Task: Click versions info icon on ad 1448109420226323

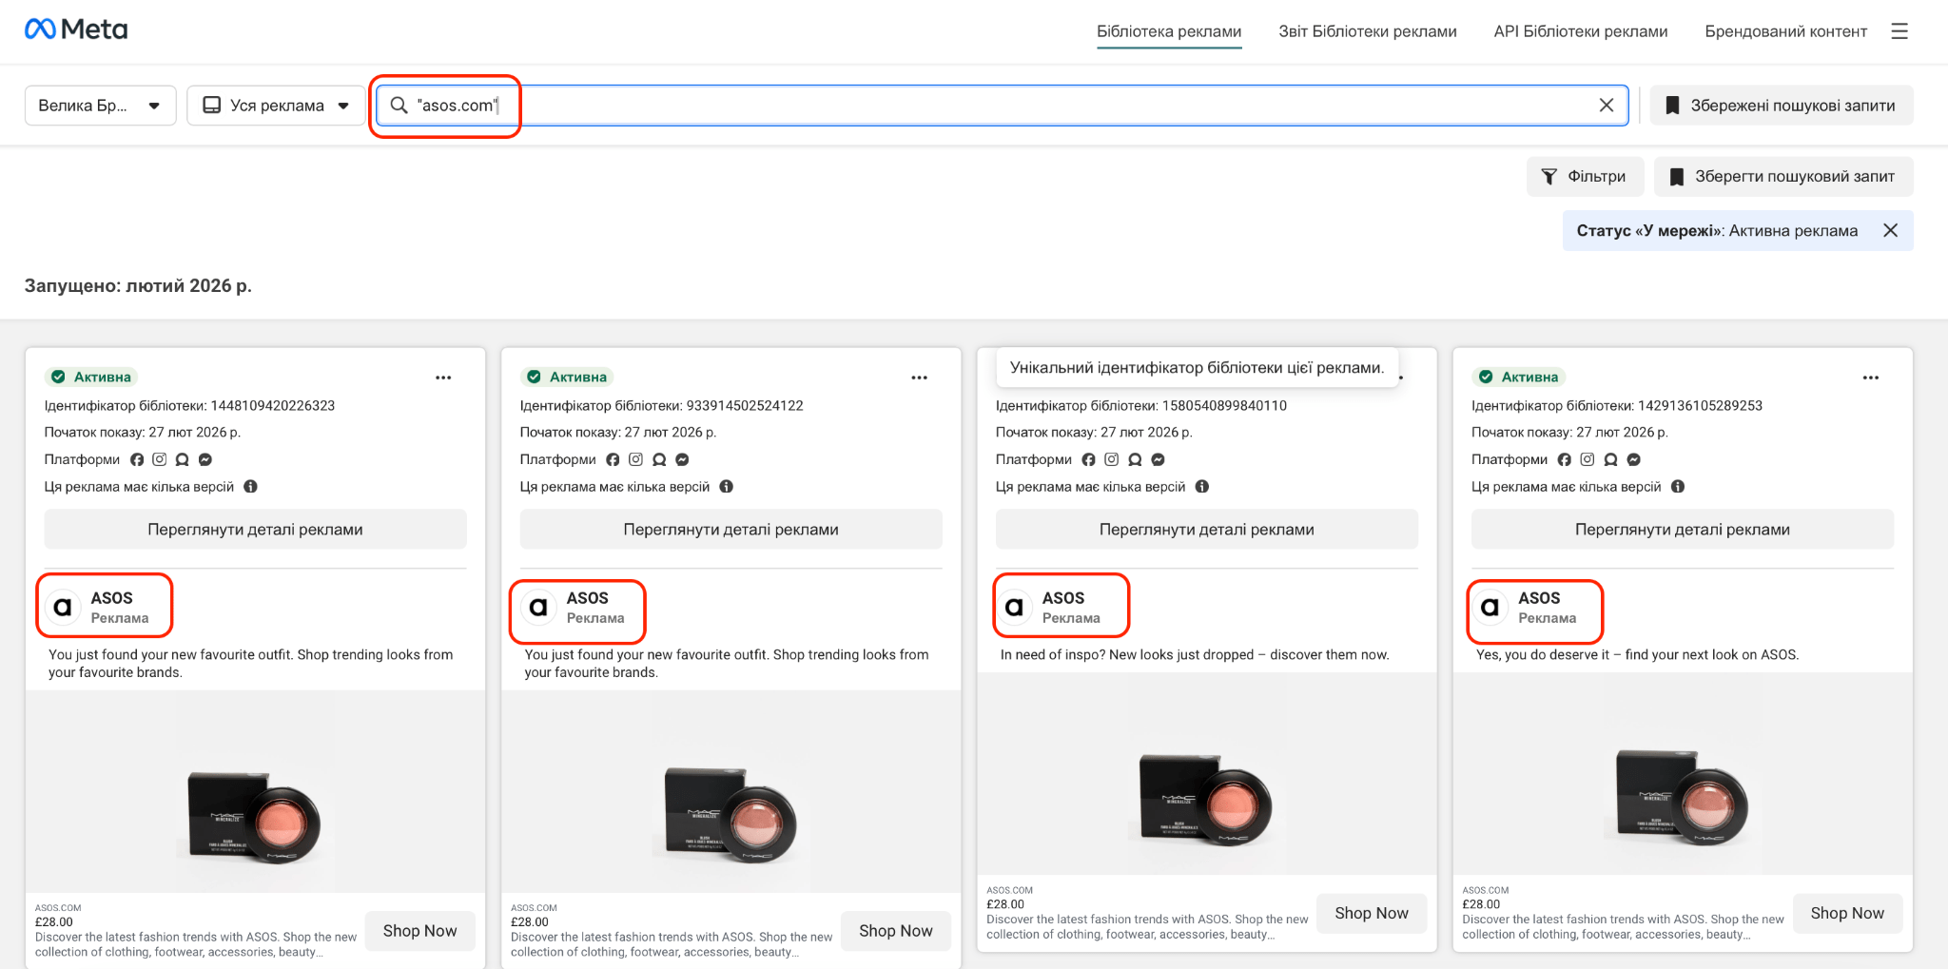Action: pyautogui.click(x=251, y=486)
